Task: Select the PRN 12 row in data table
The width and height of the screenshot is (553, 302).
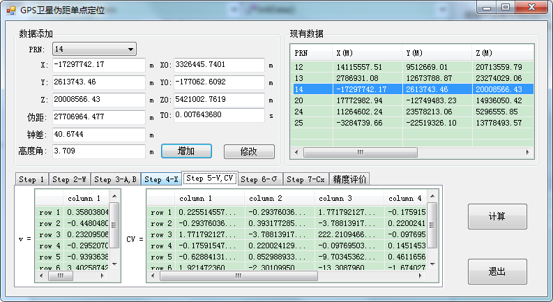Action: 411,67
